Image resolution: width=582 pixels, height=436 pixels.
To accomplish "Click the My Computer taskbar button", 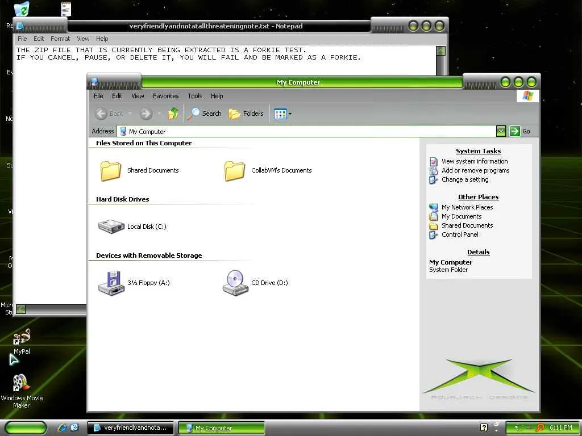I will click(222, 428).
